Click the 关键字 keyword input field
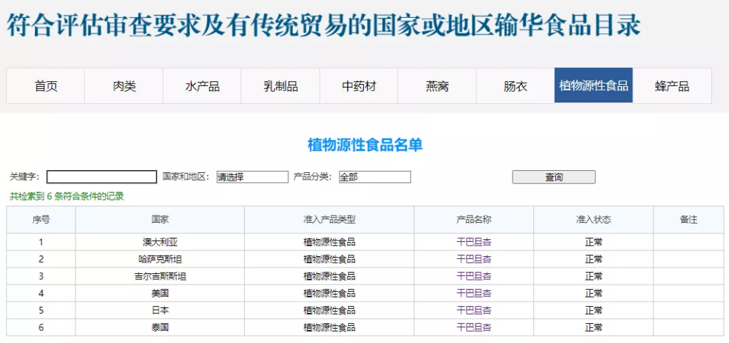The height and width of the screenshot is (343, 729). [x=102, y=177]
